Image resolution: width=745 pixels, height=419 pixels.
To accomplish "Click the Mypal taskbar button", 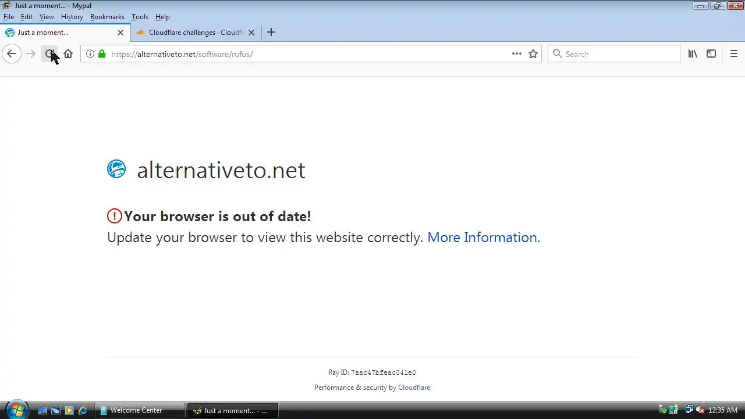I will [233, 410].
